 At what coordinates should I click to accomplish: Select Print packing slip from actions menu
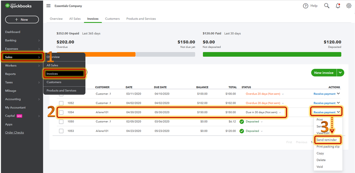328,147
